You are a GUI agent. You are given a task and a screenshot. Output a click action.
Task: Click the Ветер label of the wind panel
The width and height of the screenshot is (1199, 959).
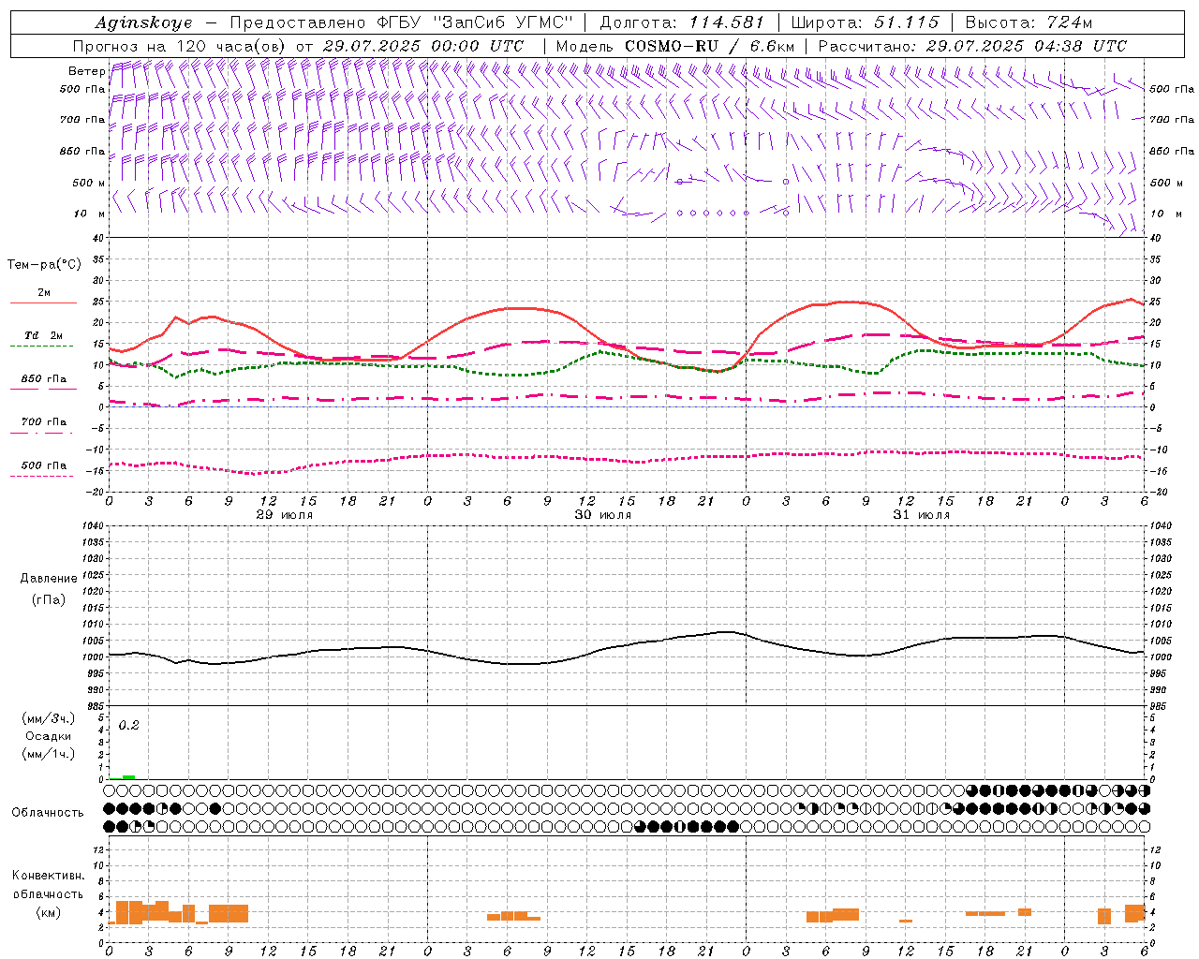[x=86, y=71]
